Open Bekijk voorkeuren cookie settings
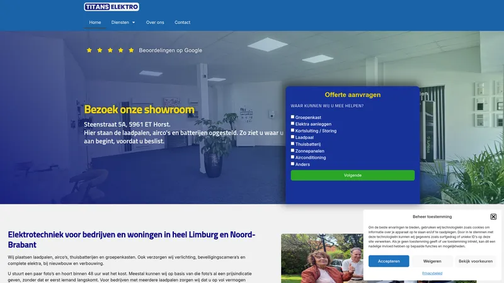The width and height of the screenshot is (504, 283). [476, 261]
